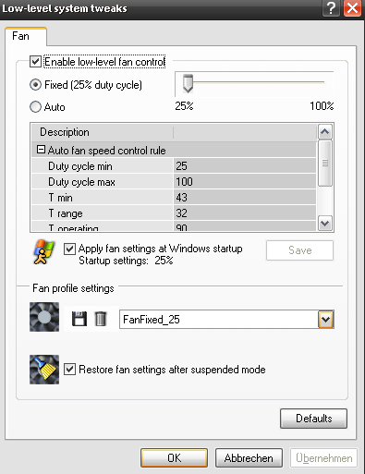The width and height of the screenshot is (365, 474).
Task: Click the broom and fan icon
Action: click(x=44, y=370)
